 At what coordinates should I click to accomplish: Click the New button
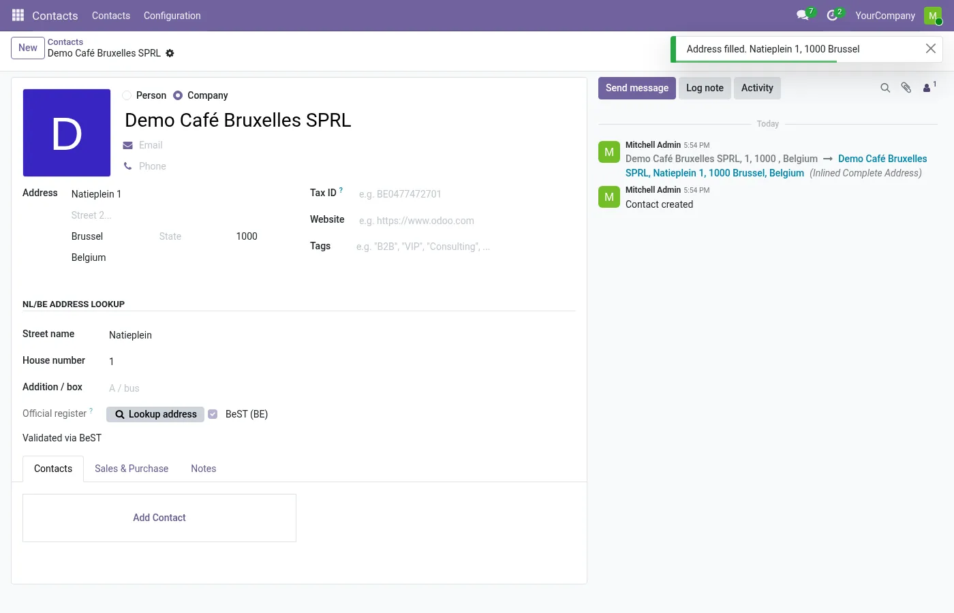pos(28,48)
